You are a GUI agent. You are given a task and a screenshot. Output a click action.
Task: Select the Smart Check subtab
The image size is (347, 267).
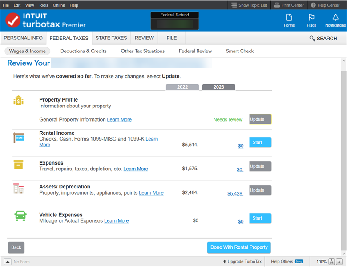tap(240, 51)
